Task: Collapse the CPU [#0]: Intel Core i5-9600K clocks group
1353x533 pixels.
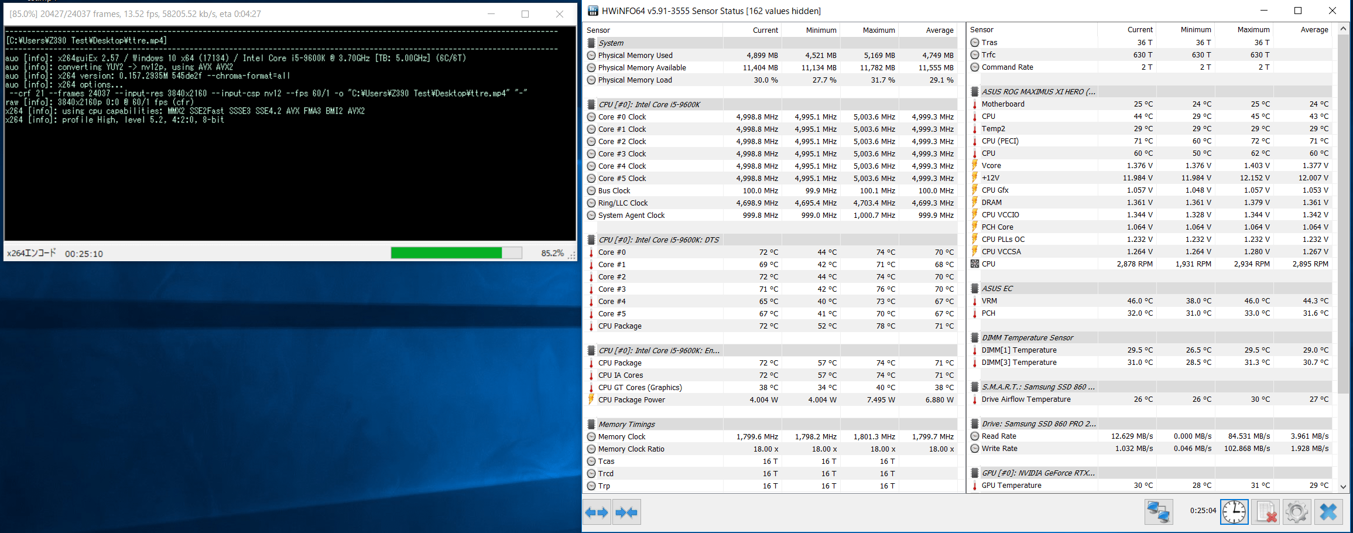Action: [591, 104]
